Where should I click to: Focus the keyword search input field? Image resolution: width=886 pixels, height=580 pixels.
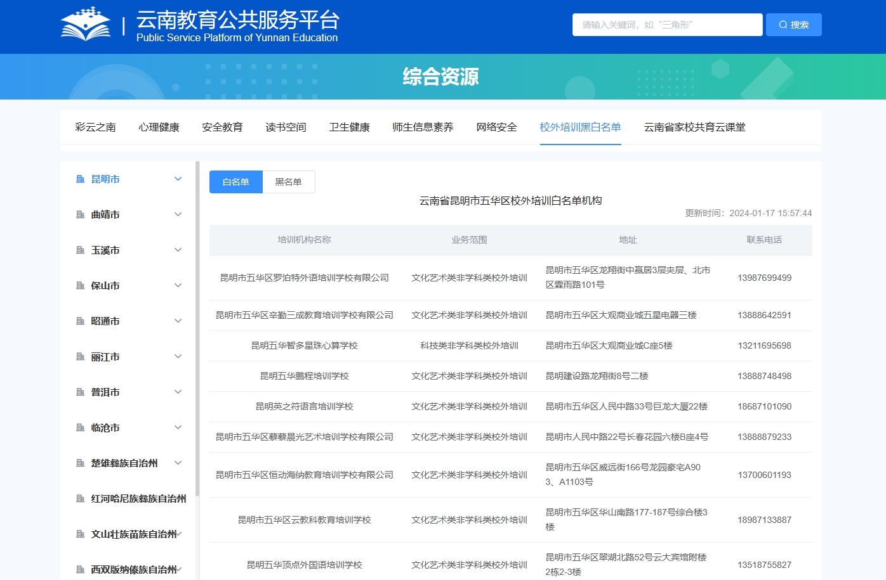point(666,25)
